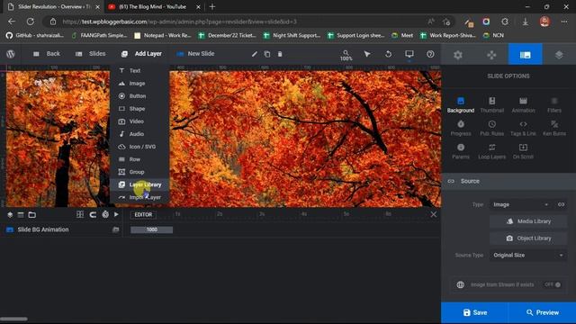Select the Animation slide option
Screen dimensions: 576x324
click(523, 105)
